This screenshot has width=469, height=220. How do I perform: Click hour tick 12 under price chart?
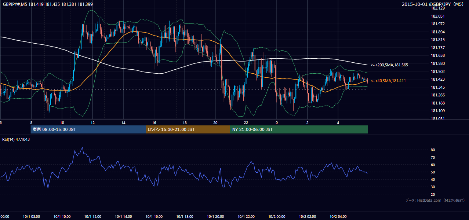coord(93,122)
